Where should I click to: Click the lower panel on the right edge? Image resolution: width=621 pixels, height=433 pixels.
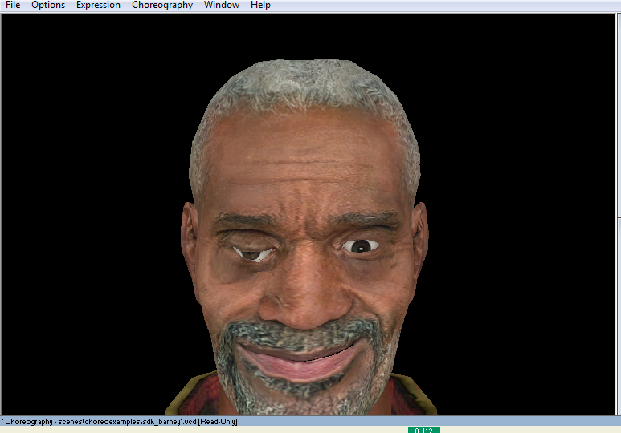(619, 316)
